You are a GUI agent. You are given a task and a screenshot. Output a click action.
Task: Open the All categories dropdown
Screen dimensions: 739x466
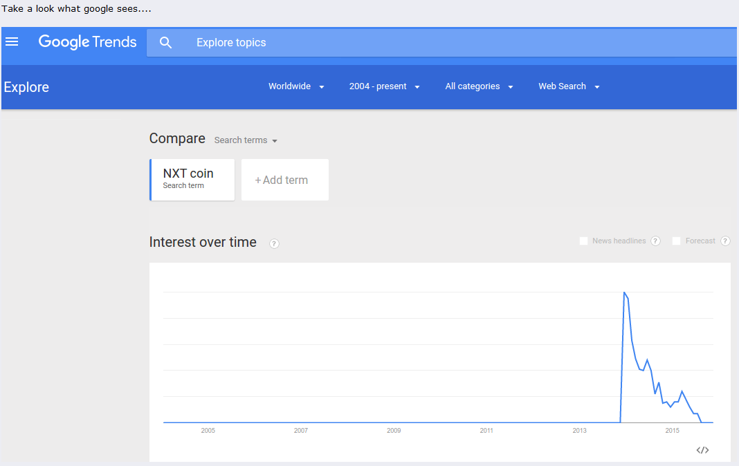[x=479, y=86]
